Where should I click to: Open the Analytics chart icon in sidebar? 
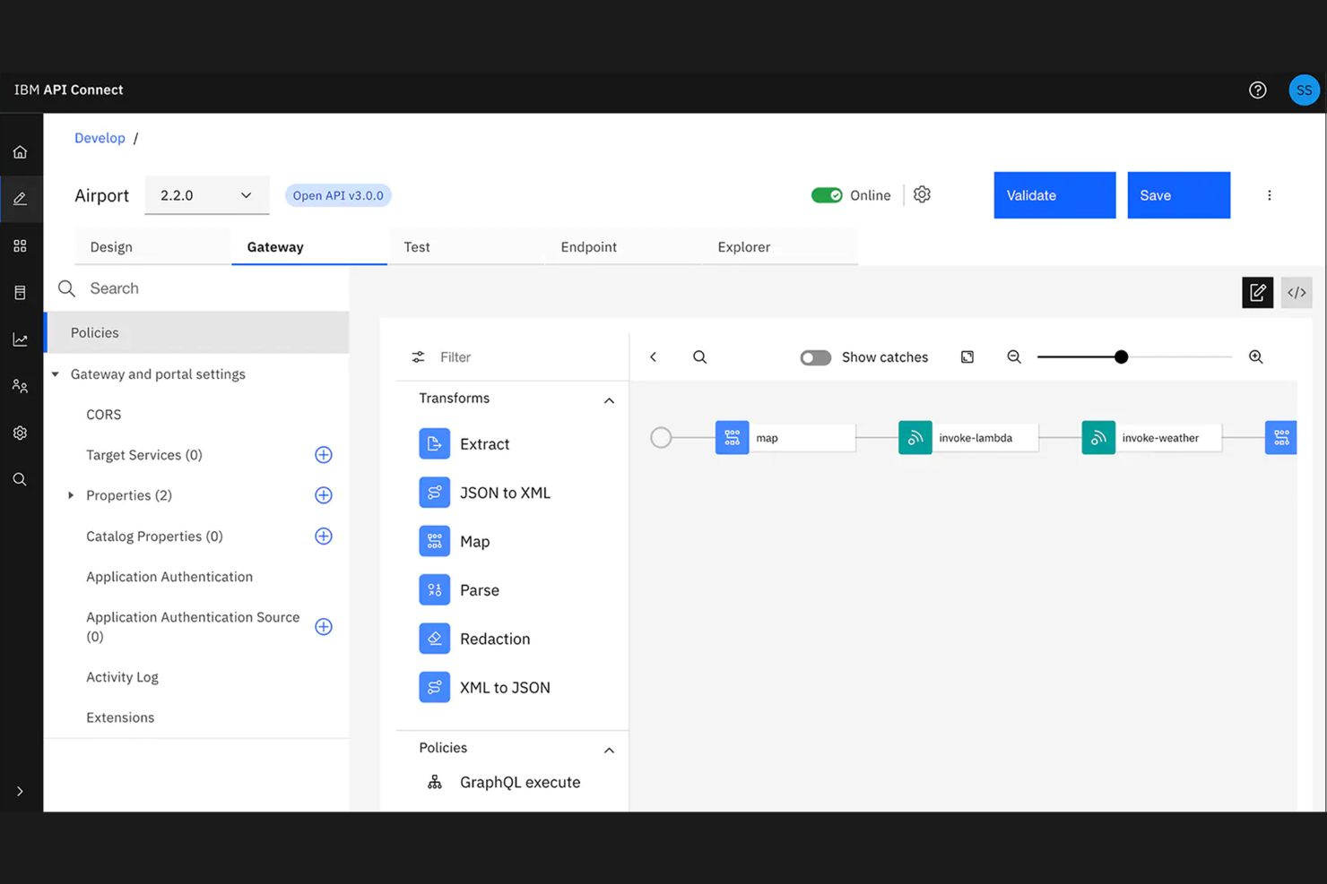(x=20, y=339)
